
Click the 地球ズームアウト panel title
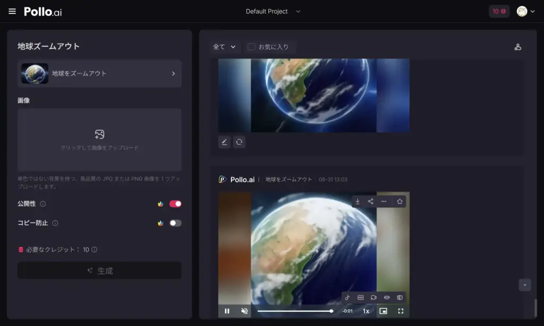pyautogui.click(x=48, y=46)
